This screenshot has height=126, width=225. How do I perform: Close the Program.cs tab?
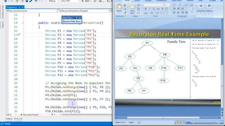(x=22, y=7)
